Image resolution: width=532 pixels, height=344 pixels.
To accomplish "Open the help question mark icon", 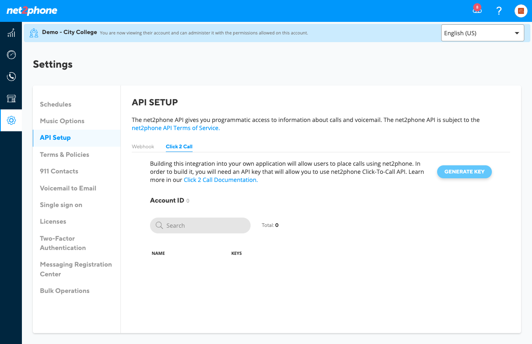I will click(499, 11).
